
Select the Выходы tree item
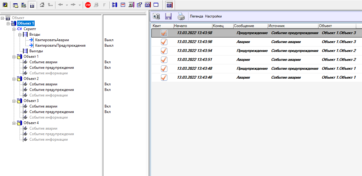point(36,51)
